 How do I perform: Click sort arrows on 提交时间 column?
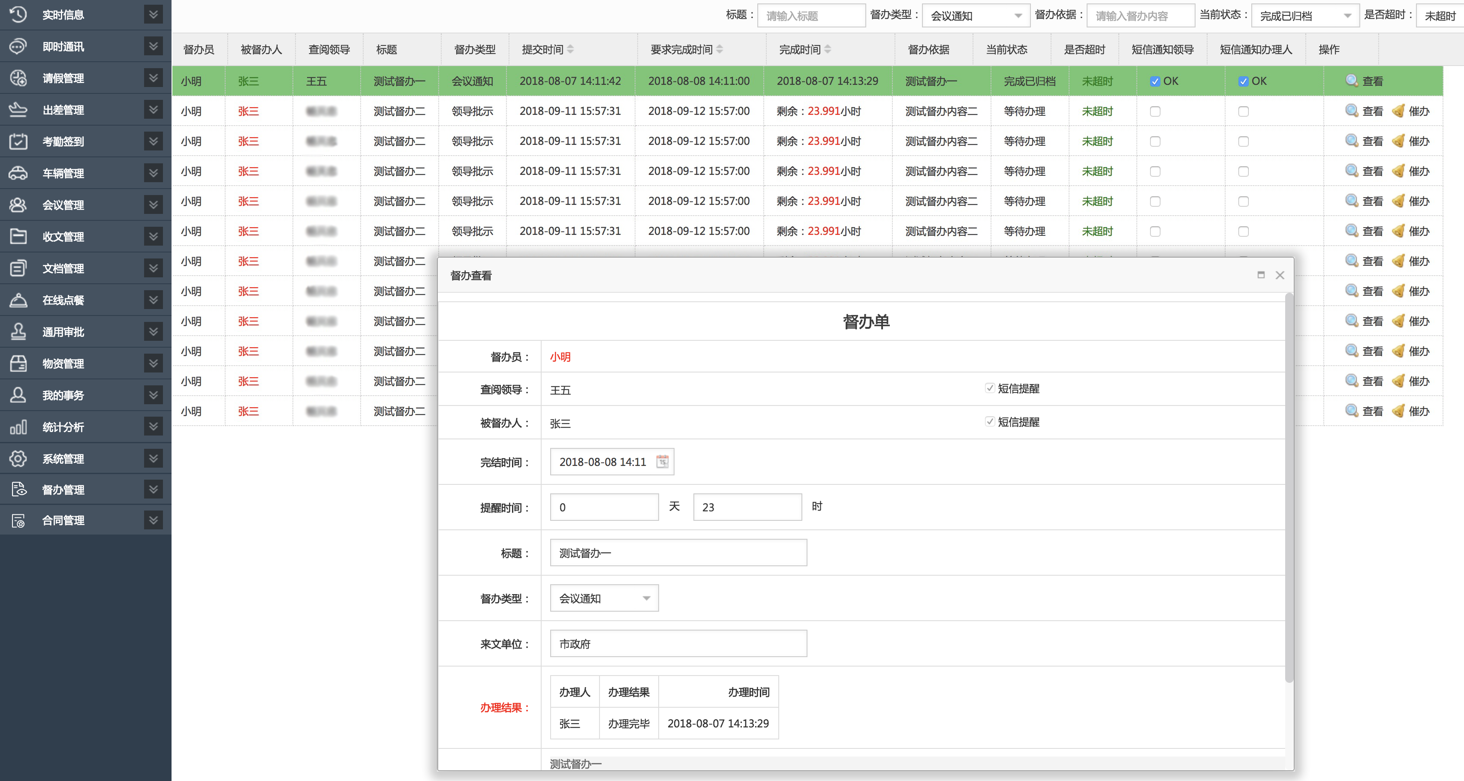point(571,49)
